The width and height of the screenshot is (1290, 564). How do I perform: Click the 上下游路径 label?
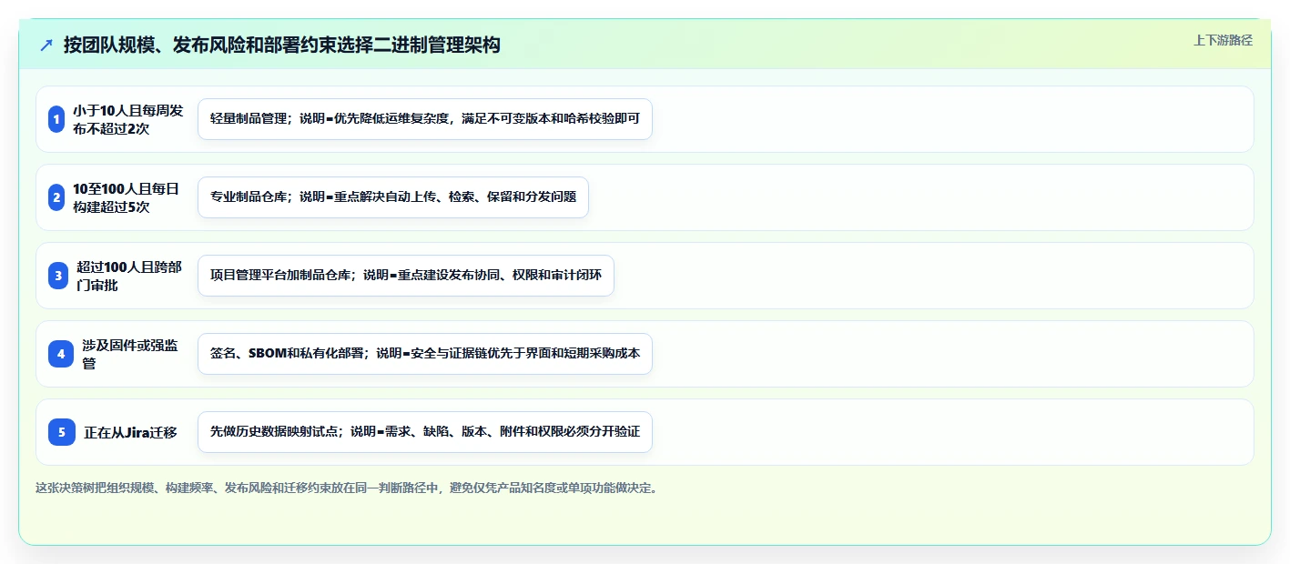click(x=1223, y=40)
